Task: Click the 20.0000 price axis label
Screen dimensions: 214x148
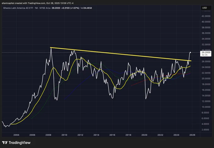Action: pyautogui.click(x=206, y=79)
